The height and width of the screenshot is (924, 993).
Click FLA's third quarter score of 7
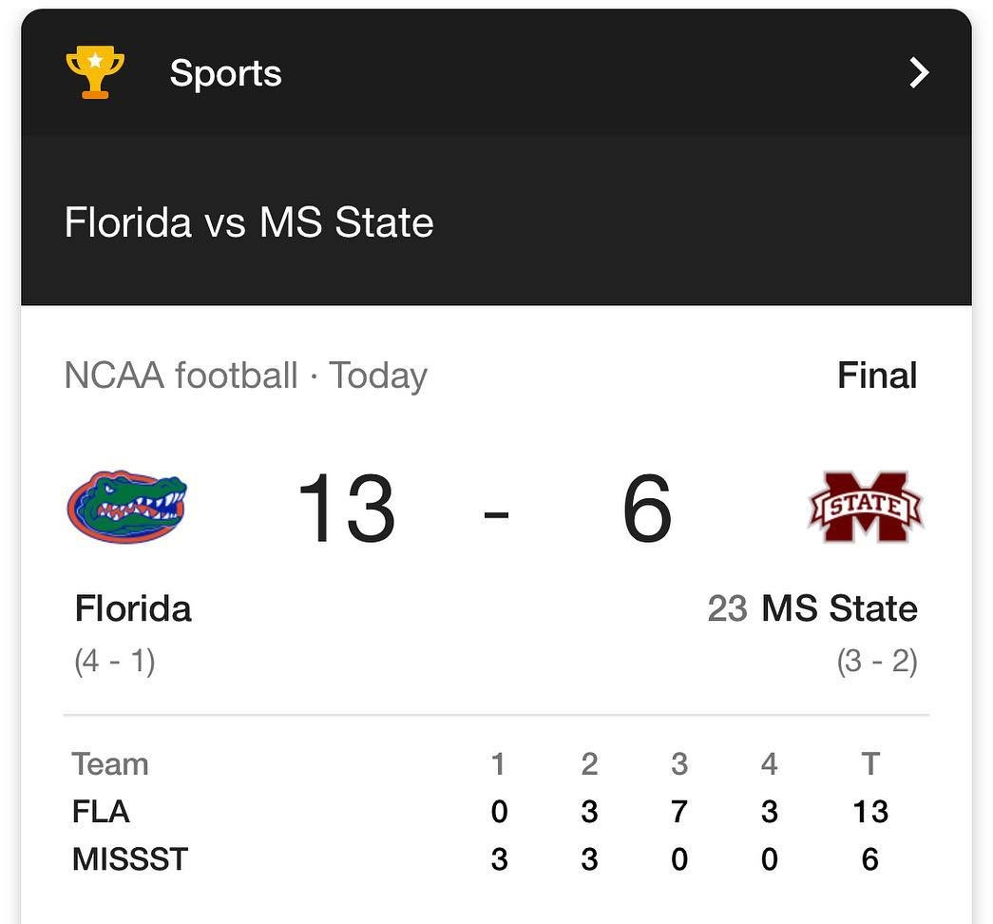[x=678, y=812]
